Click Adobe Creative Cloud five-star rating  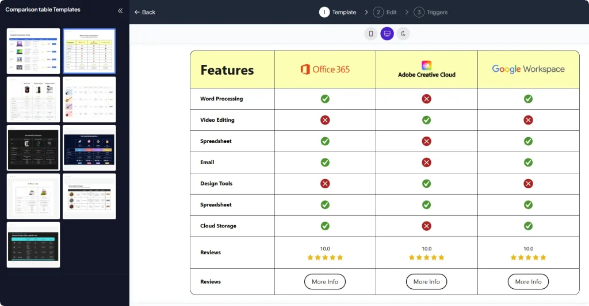point(426,257)
